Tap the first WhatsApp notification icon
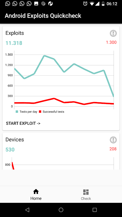Viewport: 122px width, 217px height. point(8,4)
